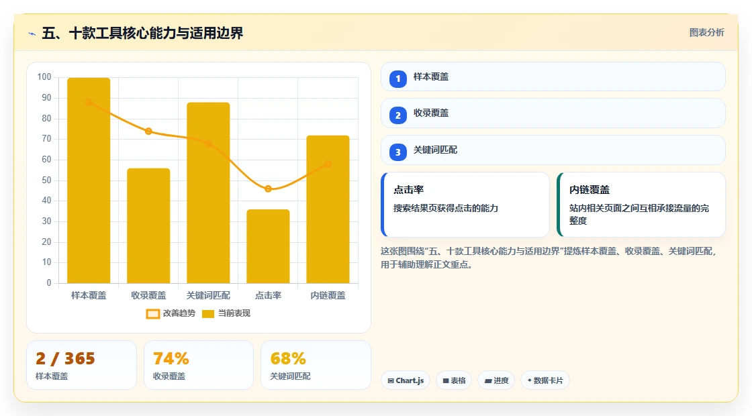Click the 100 y-axis value
752x416 pixels.
pos(44,77)
